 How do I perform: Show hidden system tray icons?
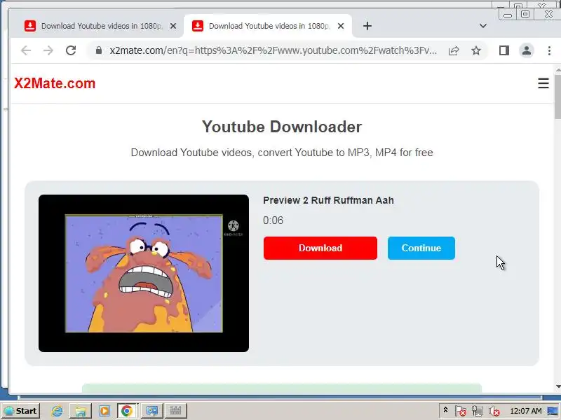[x=445, y=410]
